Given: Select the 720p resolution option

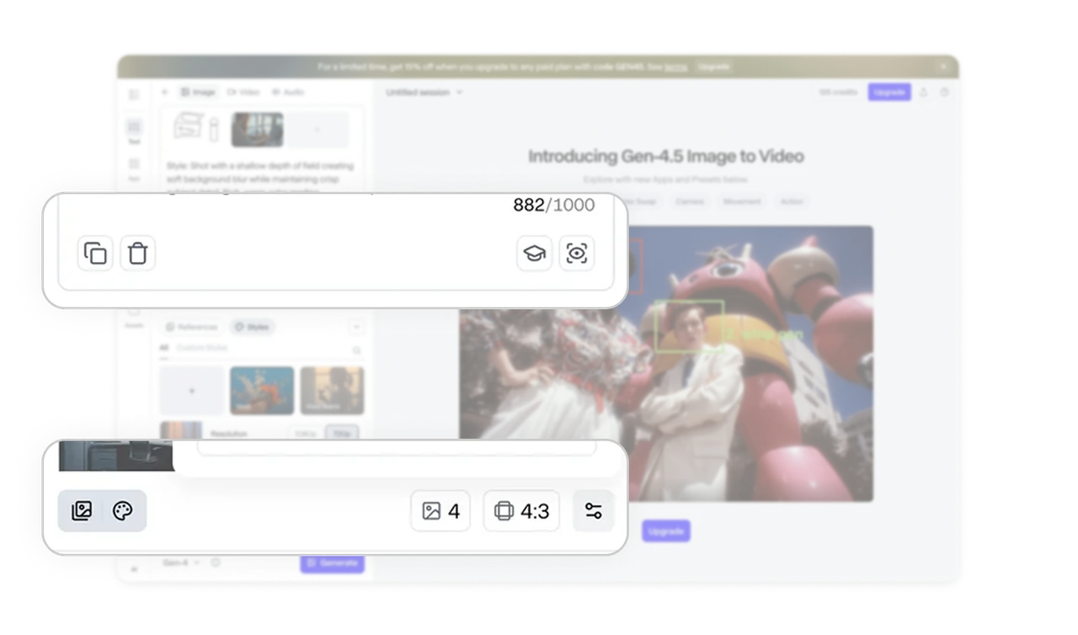Looking at the screenshot, I should click(x=341, y=433).
